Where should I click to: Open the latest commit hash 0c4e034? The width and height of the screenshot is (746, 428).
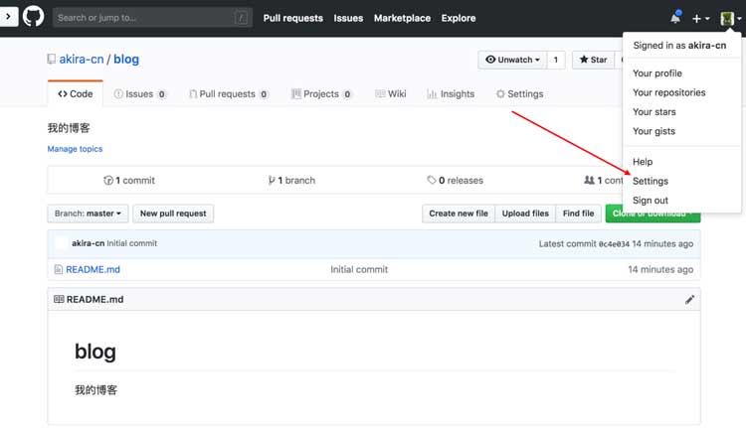(x=614, y=243)
